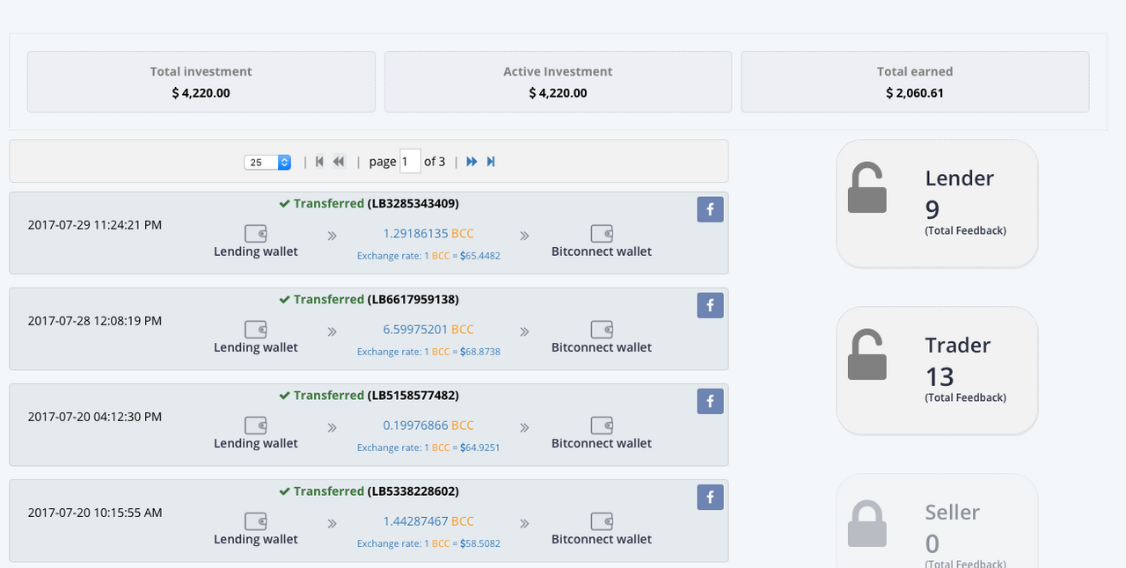
Task: Click the Total investment summary box
Action: (x=201, y=82)
